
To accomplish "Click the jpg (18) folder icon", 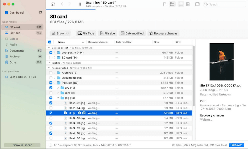I will (62, 98).
